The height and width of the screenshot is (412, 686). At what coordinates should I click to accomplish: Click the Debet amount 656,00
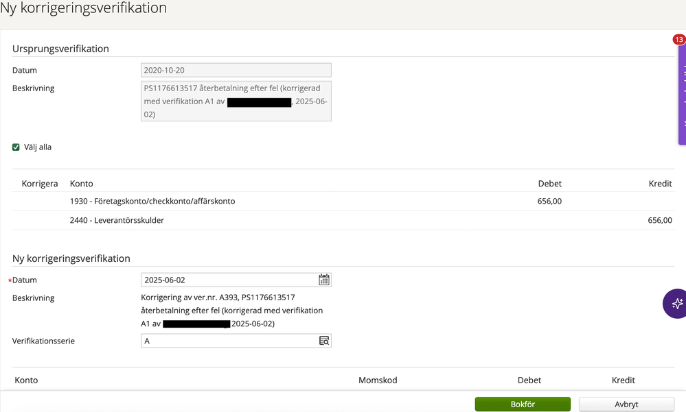click(549, 202)
